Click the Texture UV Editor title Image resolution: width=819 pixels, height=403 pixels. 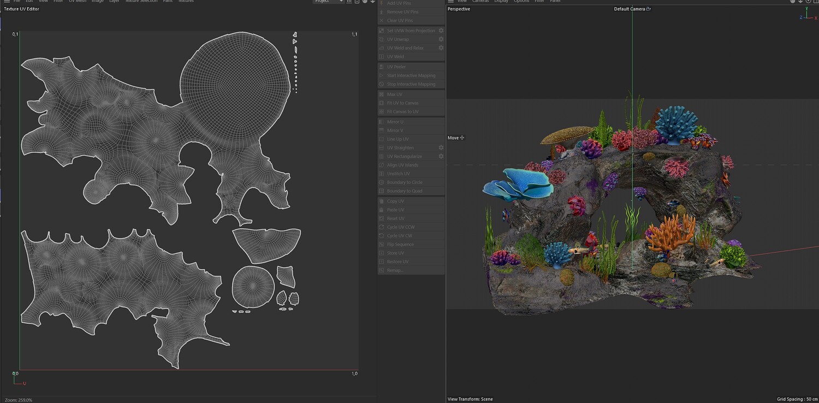[x=21, y=9]
